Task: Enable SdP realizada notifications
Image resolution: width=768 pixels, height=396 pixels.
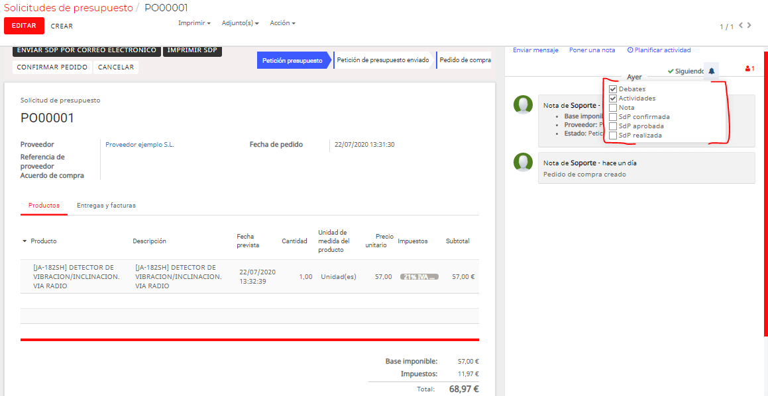Action: point(613,136)
